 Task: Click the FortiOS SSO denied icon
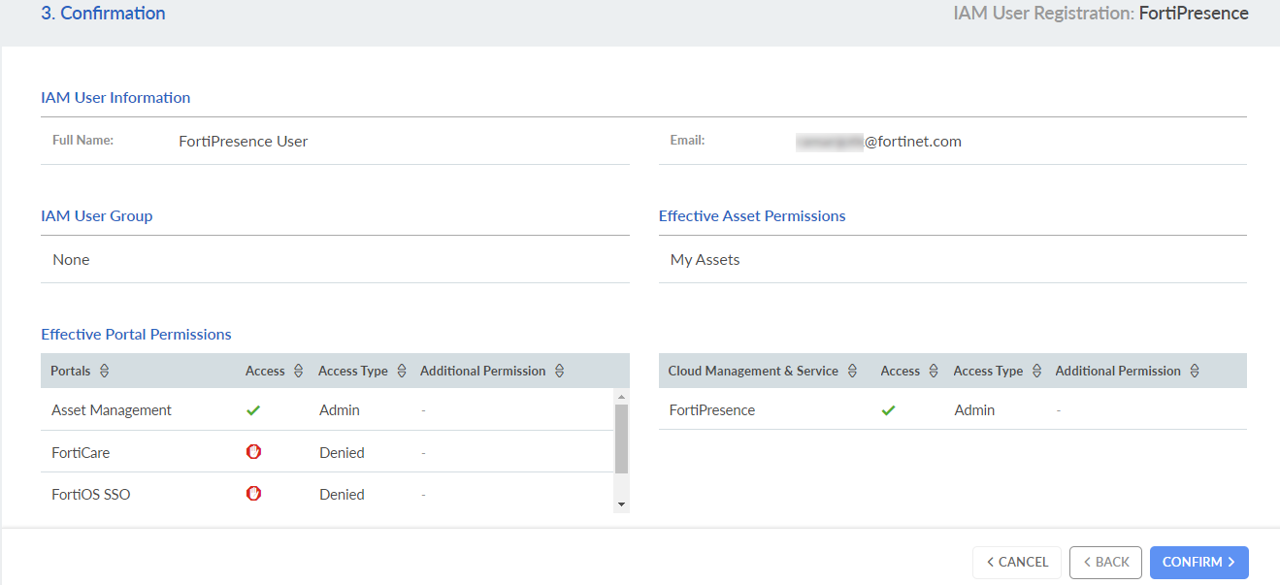[253, 494]
